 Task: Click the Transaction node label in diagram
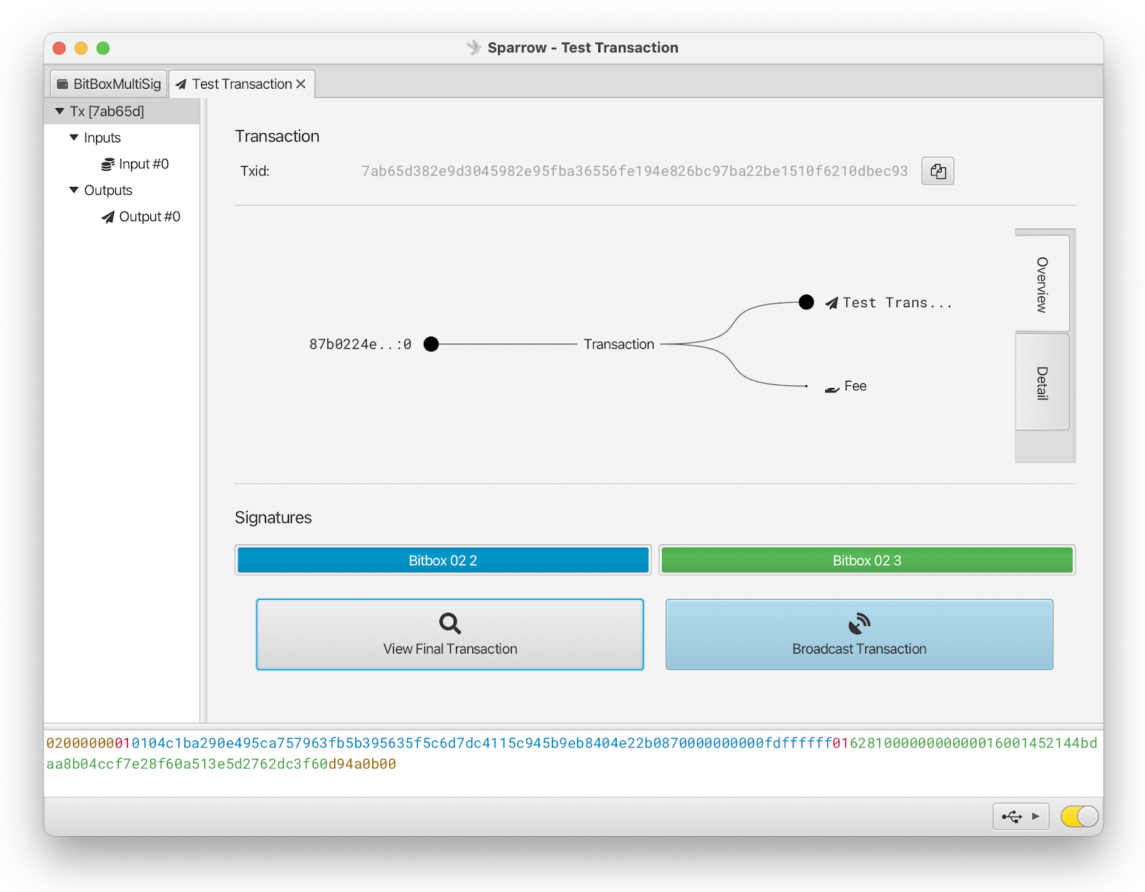(618, 344)
